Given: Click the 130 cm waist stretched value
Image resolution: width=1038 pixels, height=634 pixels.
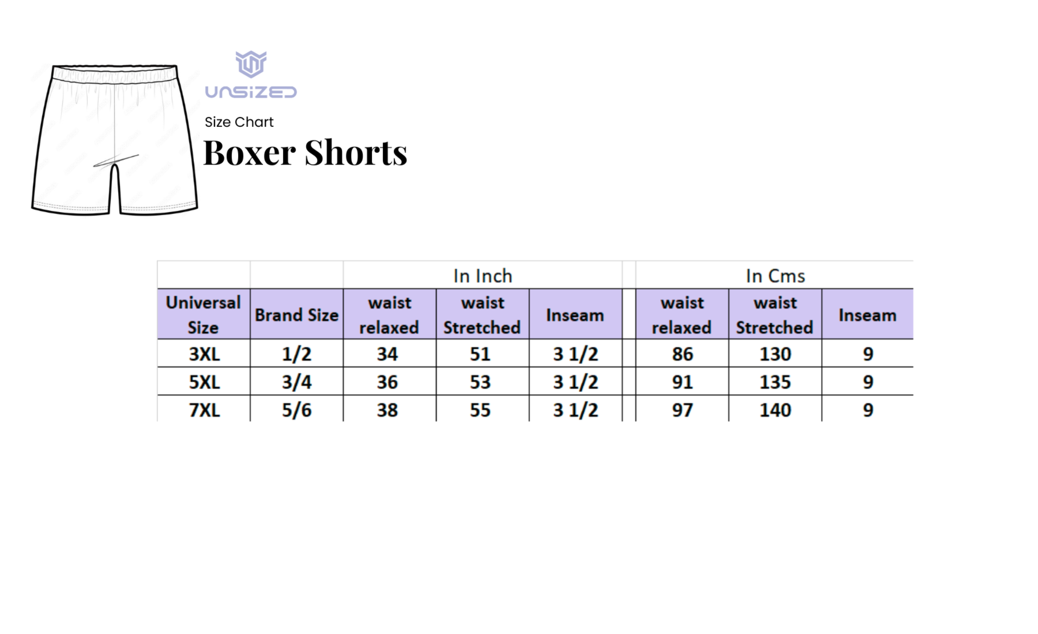Looking at the screenshot, I should pos(775,354).
